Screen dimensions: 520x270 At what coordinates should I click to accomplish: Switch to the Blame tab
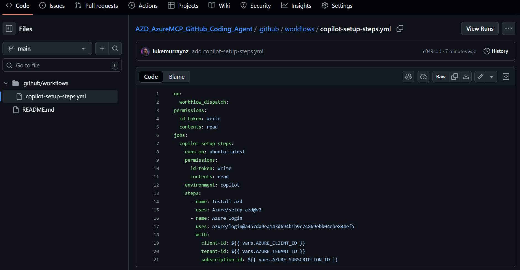point(176,77)
